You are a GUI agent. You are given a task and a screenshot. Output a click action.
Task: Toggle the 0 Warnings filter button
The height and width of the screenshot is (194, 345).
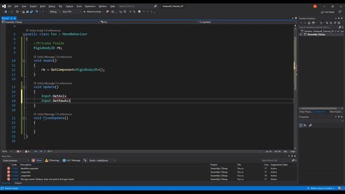52,161
